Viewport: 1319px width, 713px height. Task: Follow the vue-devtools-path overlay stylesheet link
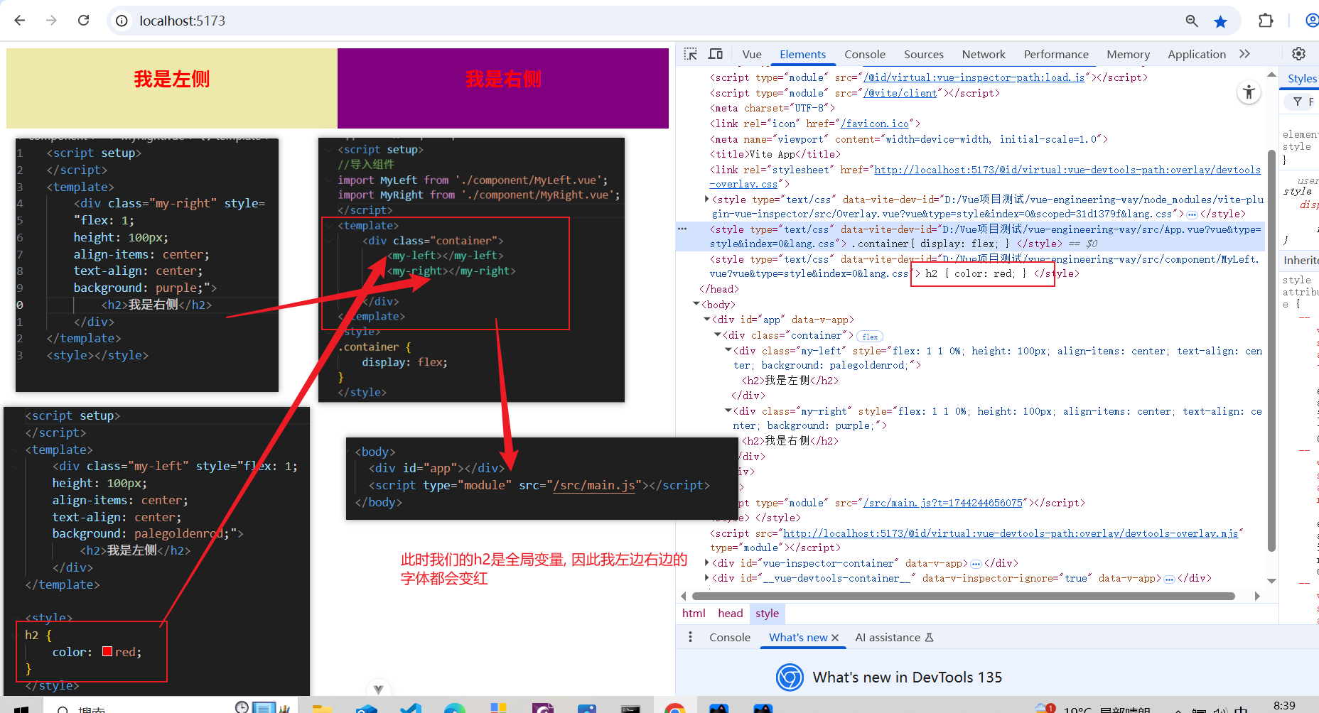(1067, 170)
